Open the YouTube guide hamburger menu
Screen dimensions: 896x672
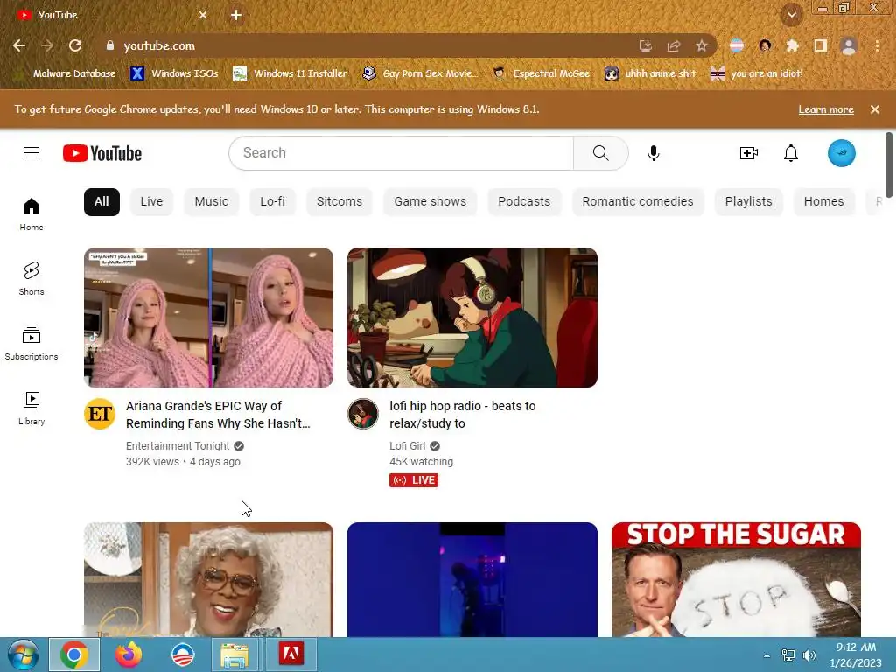31,153
